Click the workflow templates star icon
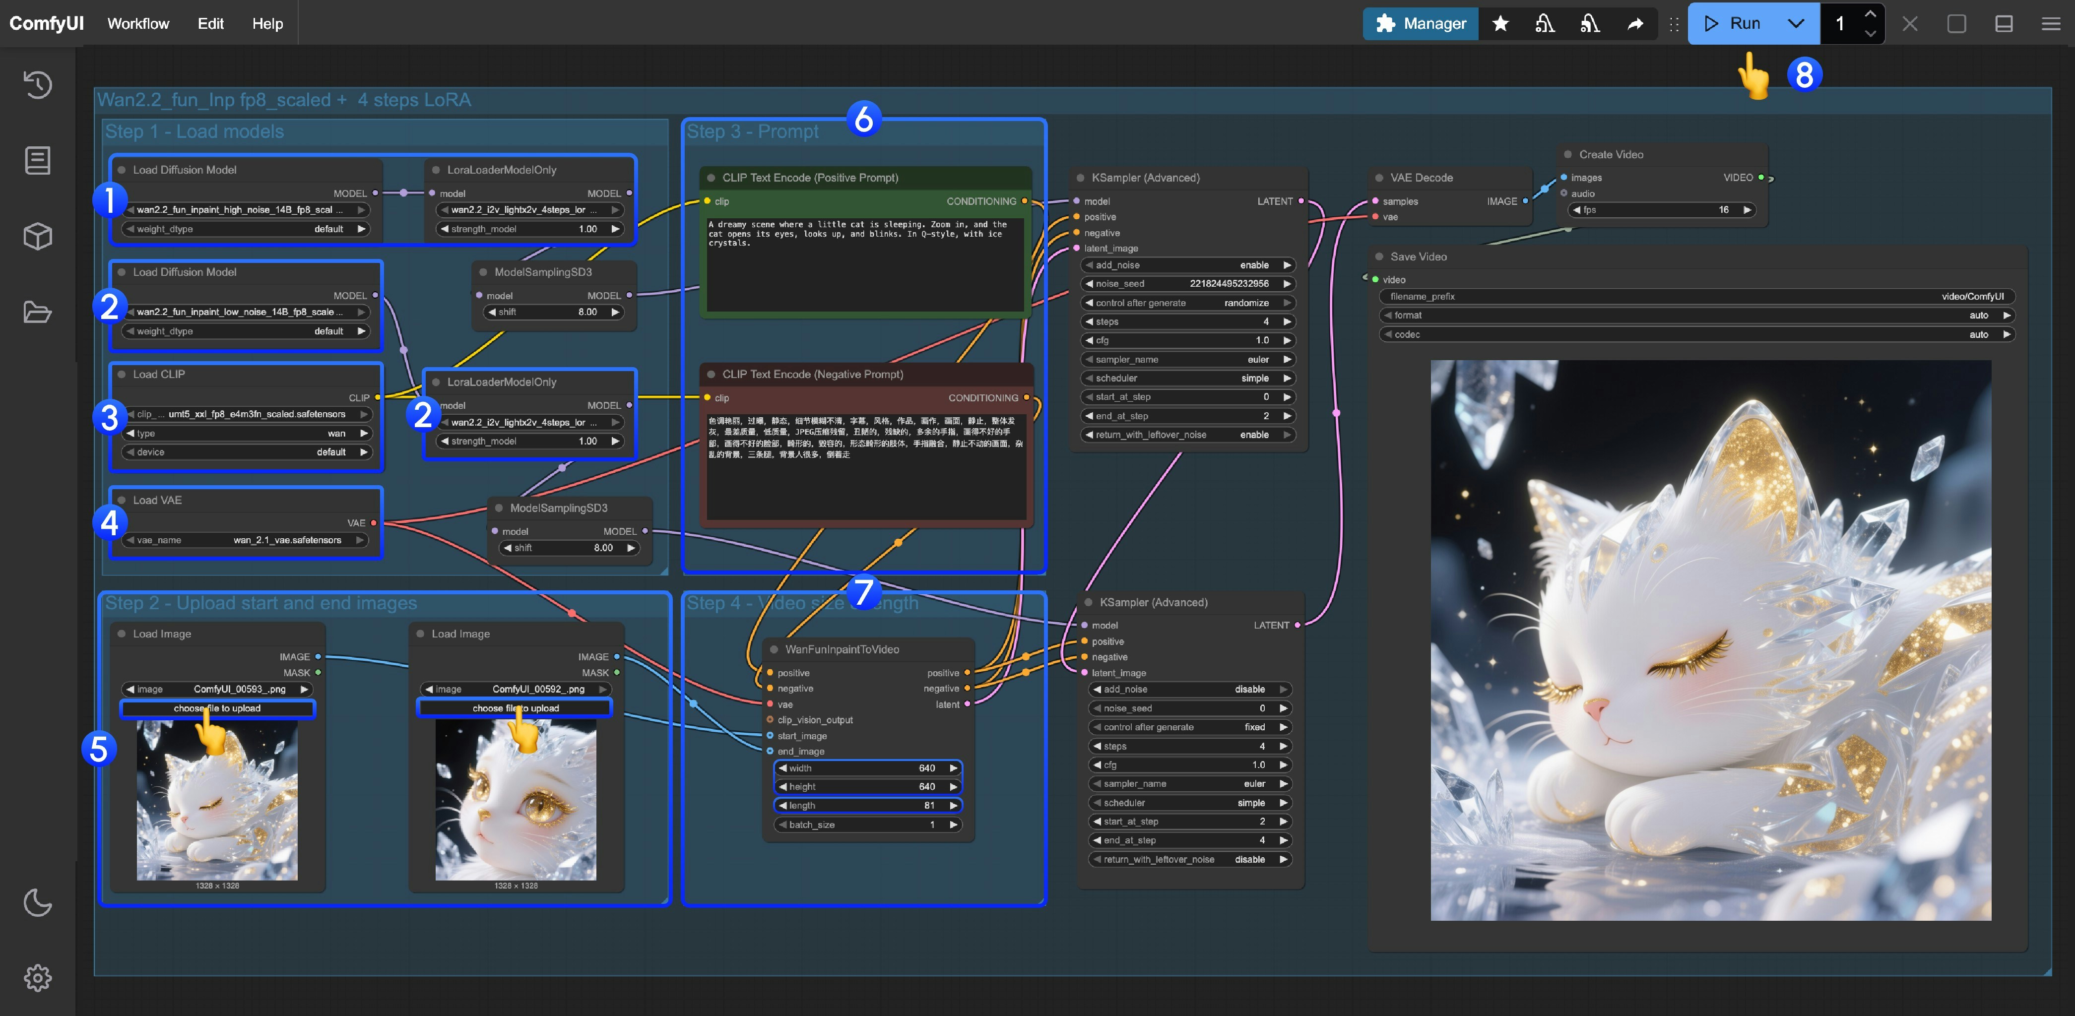The height and width of the screenshot is (1016, 2075). point(1500,23)
